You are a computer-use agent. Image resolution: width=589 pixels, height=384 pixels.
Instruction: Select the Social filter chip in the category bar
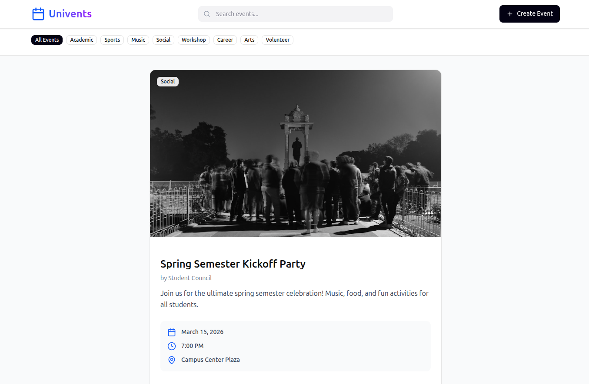point(163,40)
